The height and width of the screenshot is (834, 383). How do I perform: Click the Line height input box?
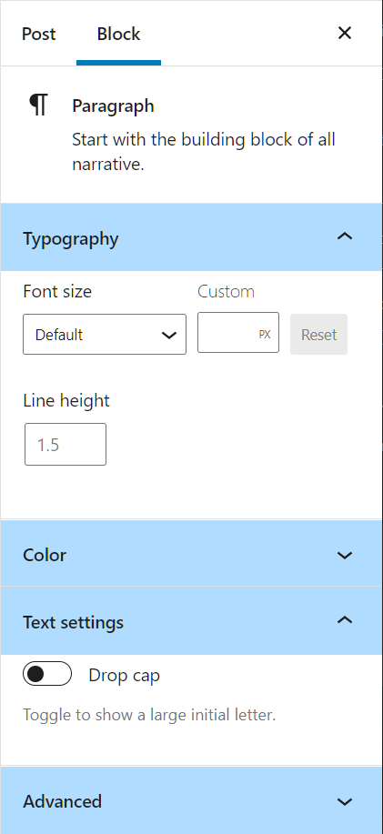pyautogui.click(x=66, y=444)
